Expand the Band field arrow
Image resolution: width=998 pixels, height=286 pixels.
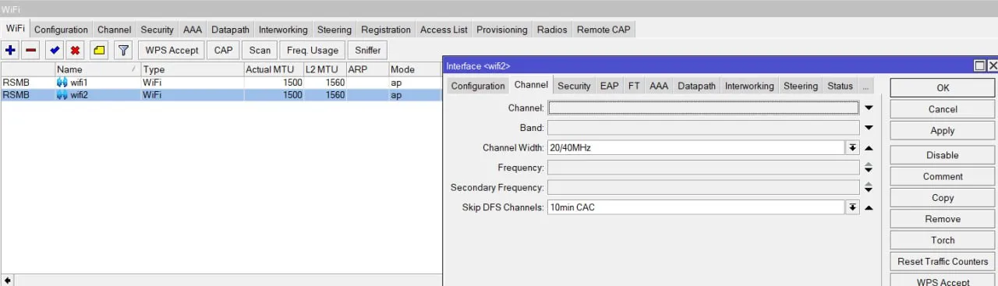point(869,128)
